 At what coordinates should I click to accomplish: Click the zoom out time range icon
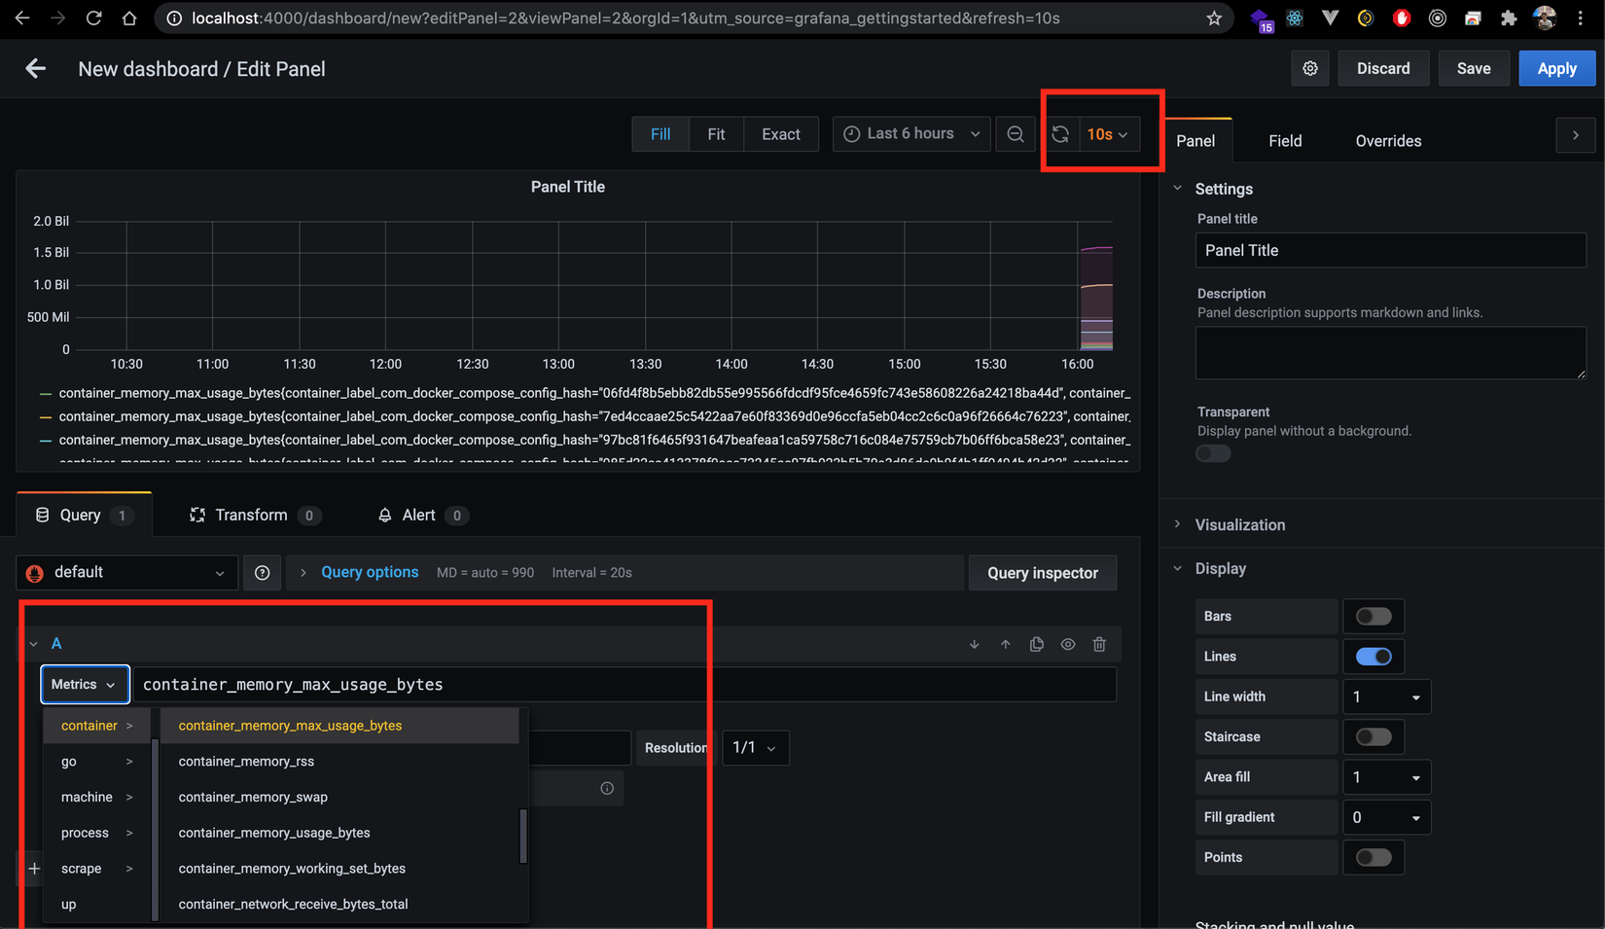1015,134
